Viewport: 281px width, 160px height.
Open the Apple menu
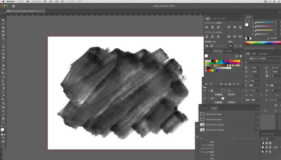[x=3, y=1]
